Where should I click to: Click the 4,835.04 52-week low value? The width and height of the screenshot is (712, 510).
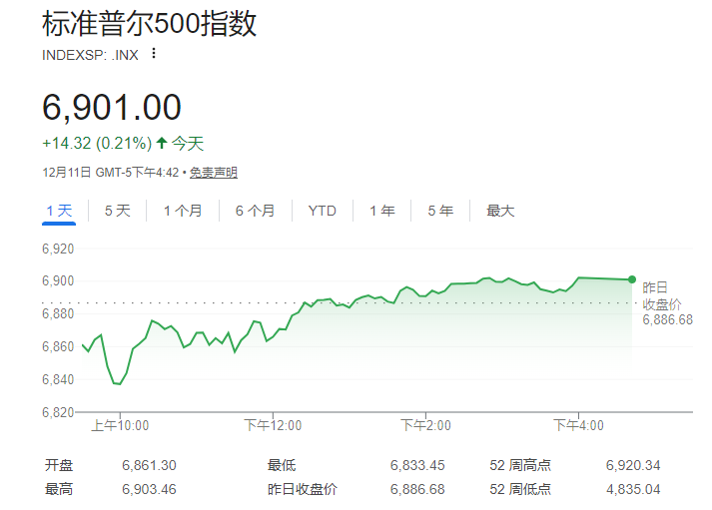pos(633,490)
